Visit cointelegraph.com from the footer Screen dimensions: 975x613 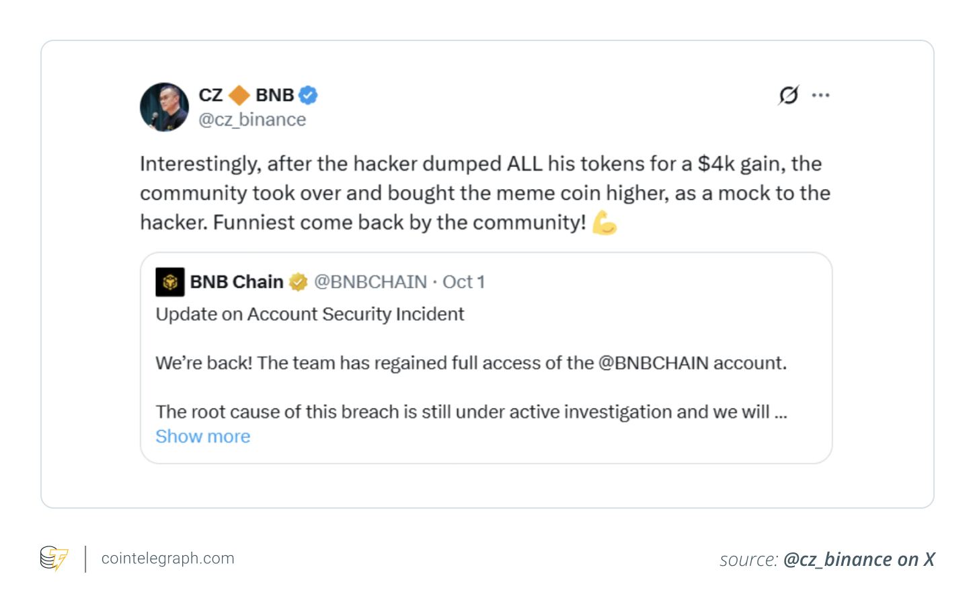[x=167, y=558]
